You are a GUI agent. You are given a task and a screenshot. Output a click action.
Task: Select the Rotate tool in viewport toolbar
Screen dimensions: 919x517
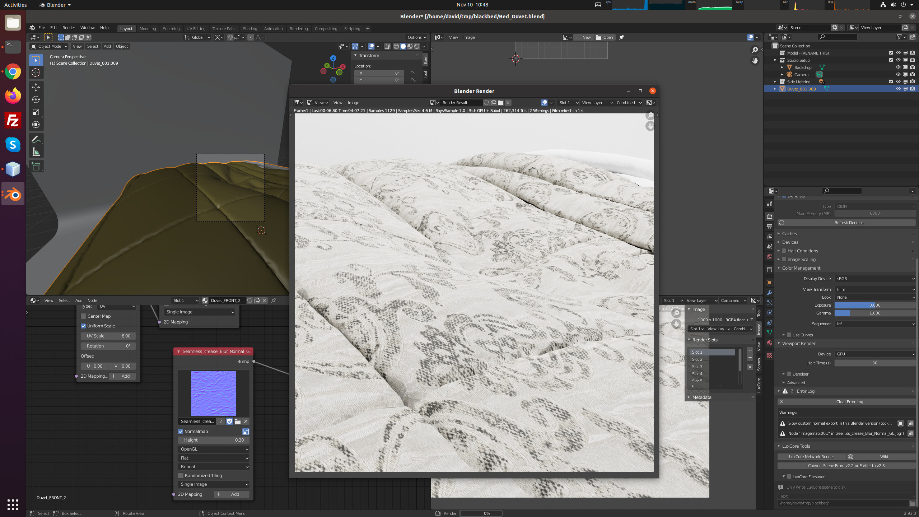pos(36,100)
